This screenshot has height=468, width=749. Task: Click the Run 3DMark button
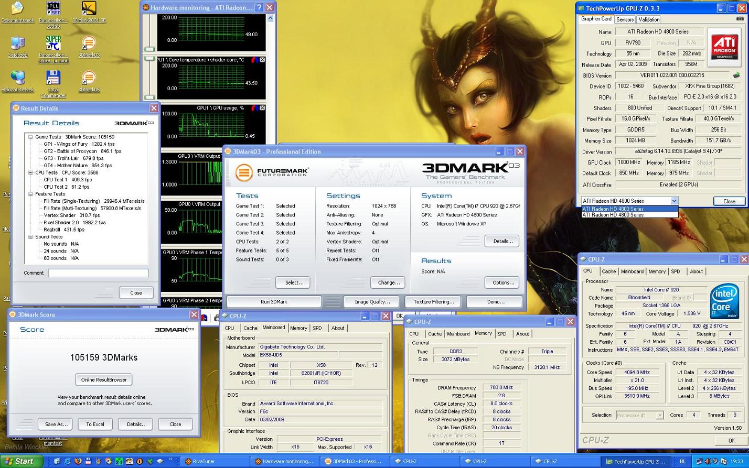click(x=274, y=302)
